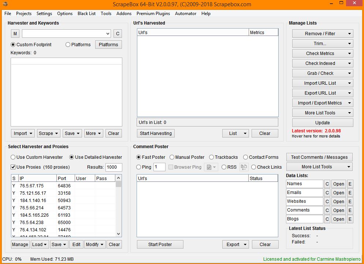This screenshot has height=264, width=364.
Task: Open the Projects menu
Action: click(24, 14)
